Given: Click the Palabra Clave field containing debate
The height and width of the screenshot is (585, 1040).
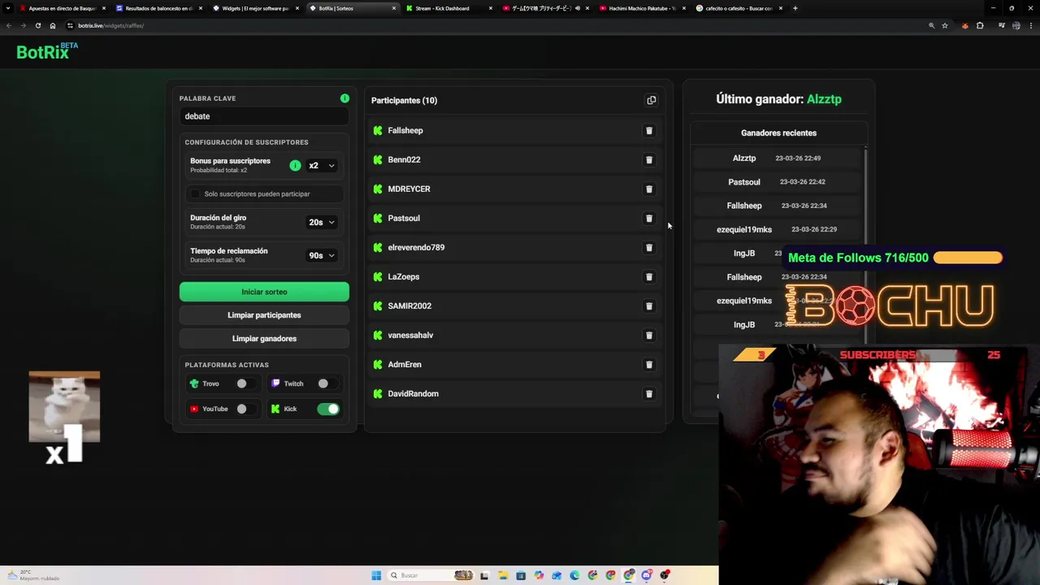Looking at the screenshot, I should pos(264,116).
